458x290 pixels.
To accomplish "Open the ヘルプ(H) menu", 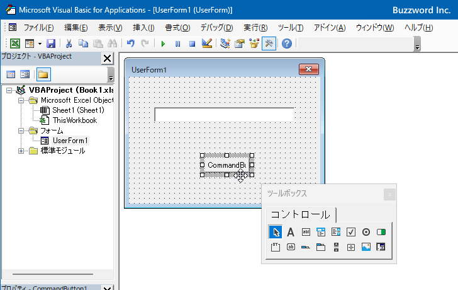I will pyautogui.click(x=418, y=28).
